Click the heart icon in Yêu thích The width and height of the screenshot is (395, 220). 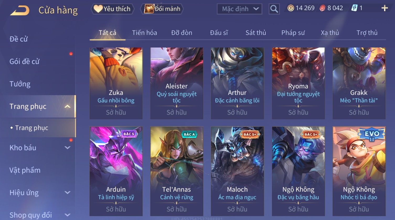pos(98,9)
